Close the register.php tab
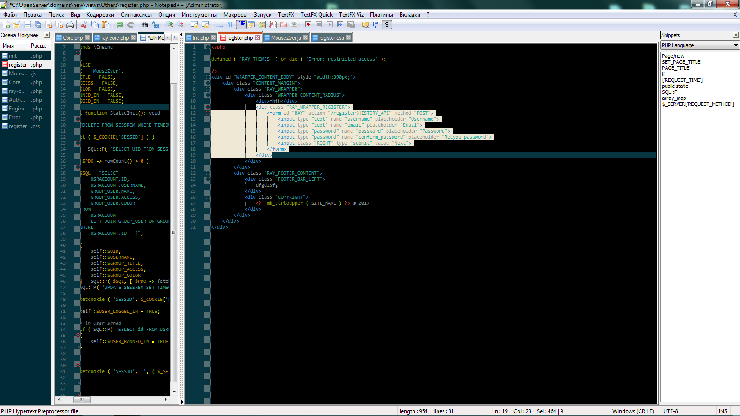Screen dimensions: 740x416 pos(258,38)
